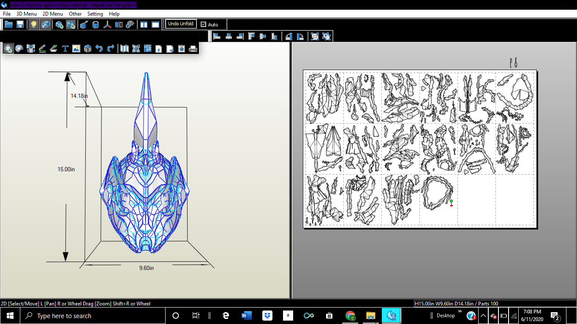Open the Help menu
The image size is (577, 324).
(x=114, y=14)
